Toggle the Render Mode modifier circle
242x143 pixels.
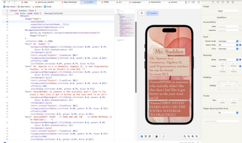240,41
